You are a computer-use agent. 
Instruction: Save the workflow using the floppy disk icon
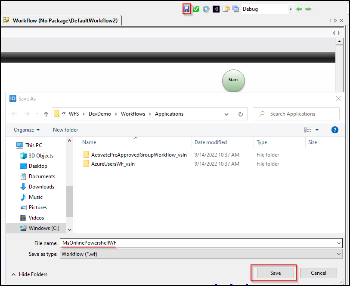186,9
